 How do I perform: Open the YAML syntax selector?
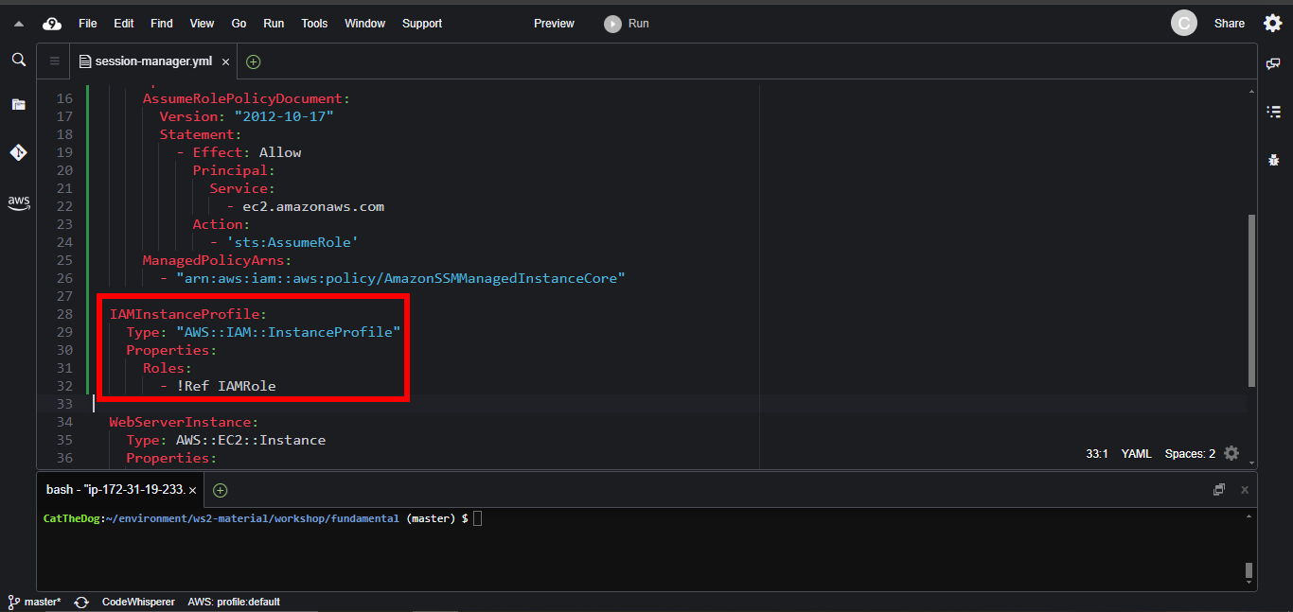point(1136,454)
